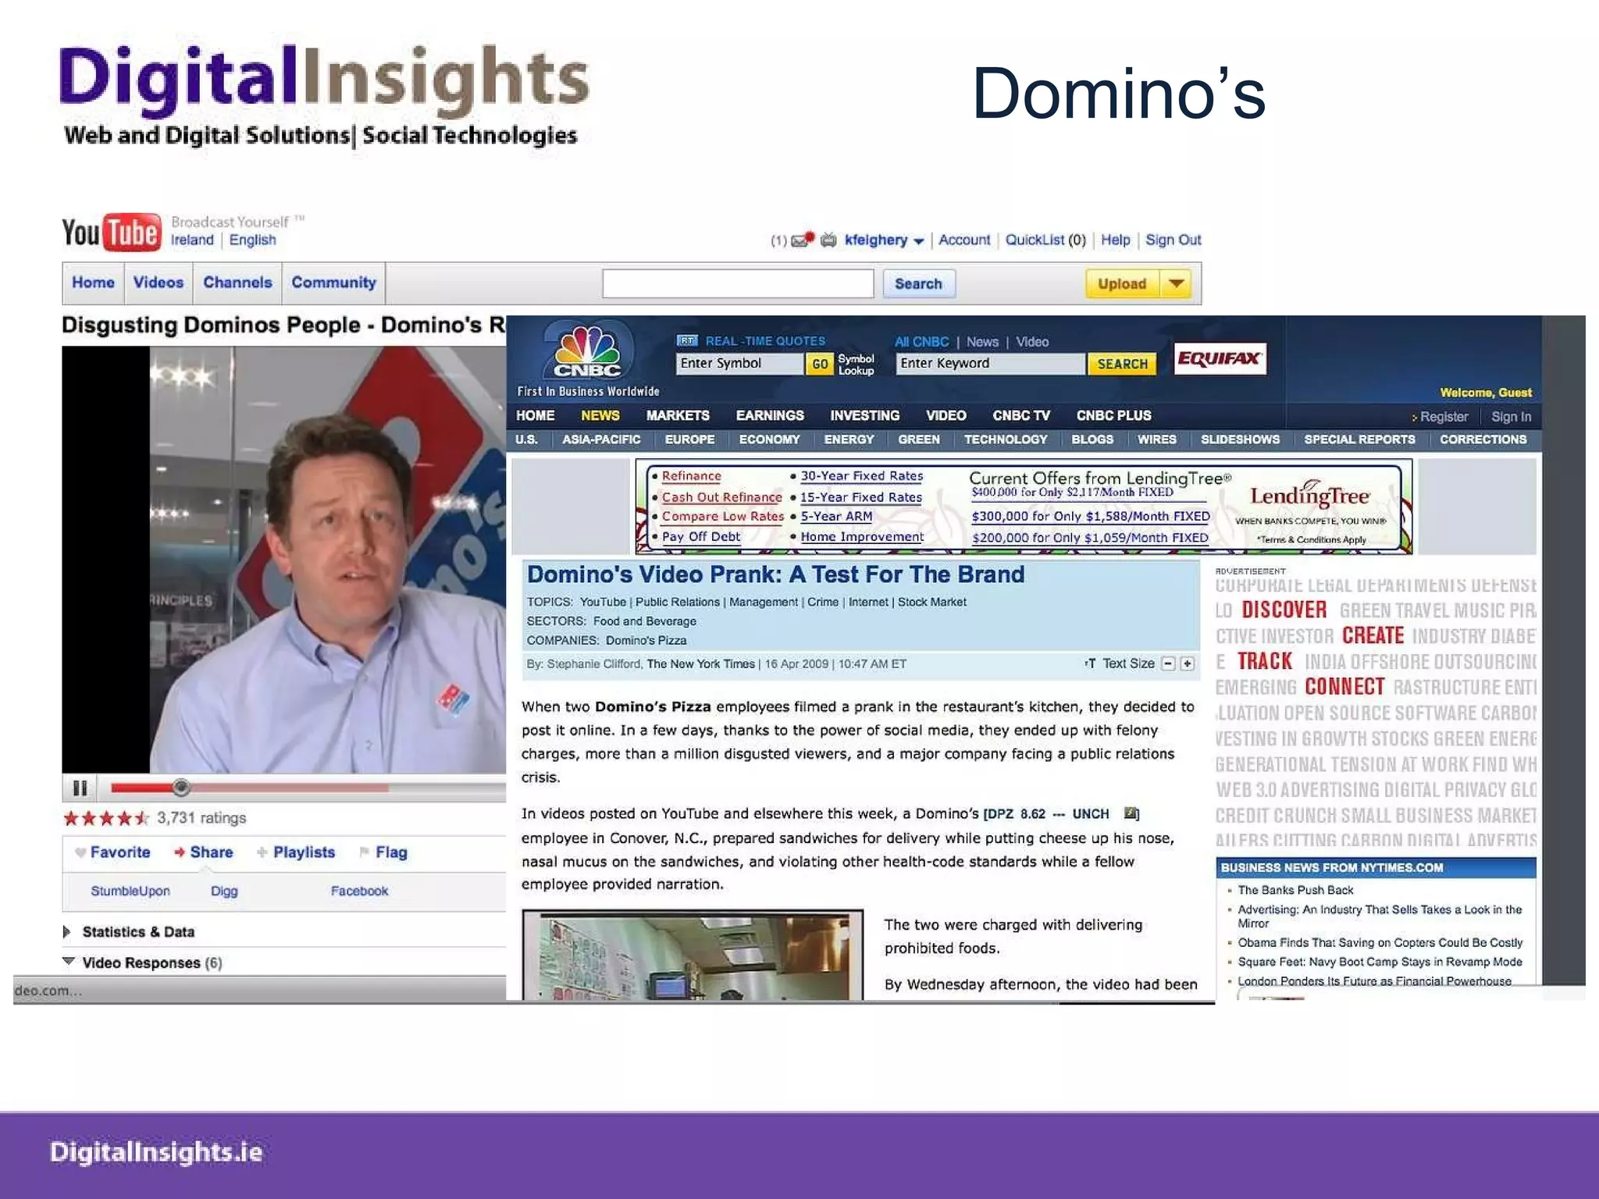Open CNBC NEWS menu
This screenshot has width=1599, height=1199.
600,415
